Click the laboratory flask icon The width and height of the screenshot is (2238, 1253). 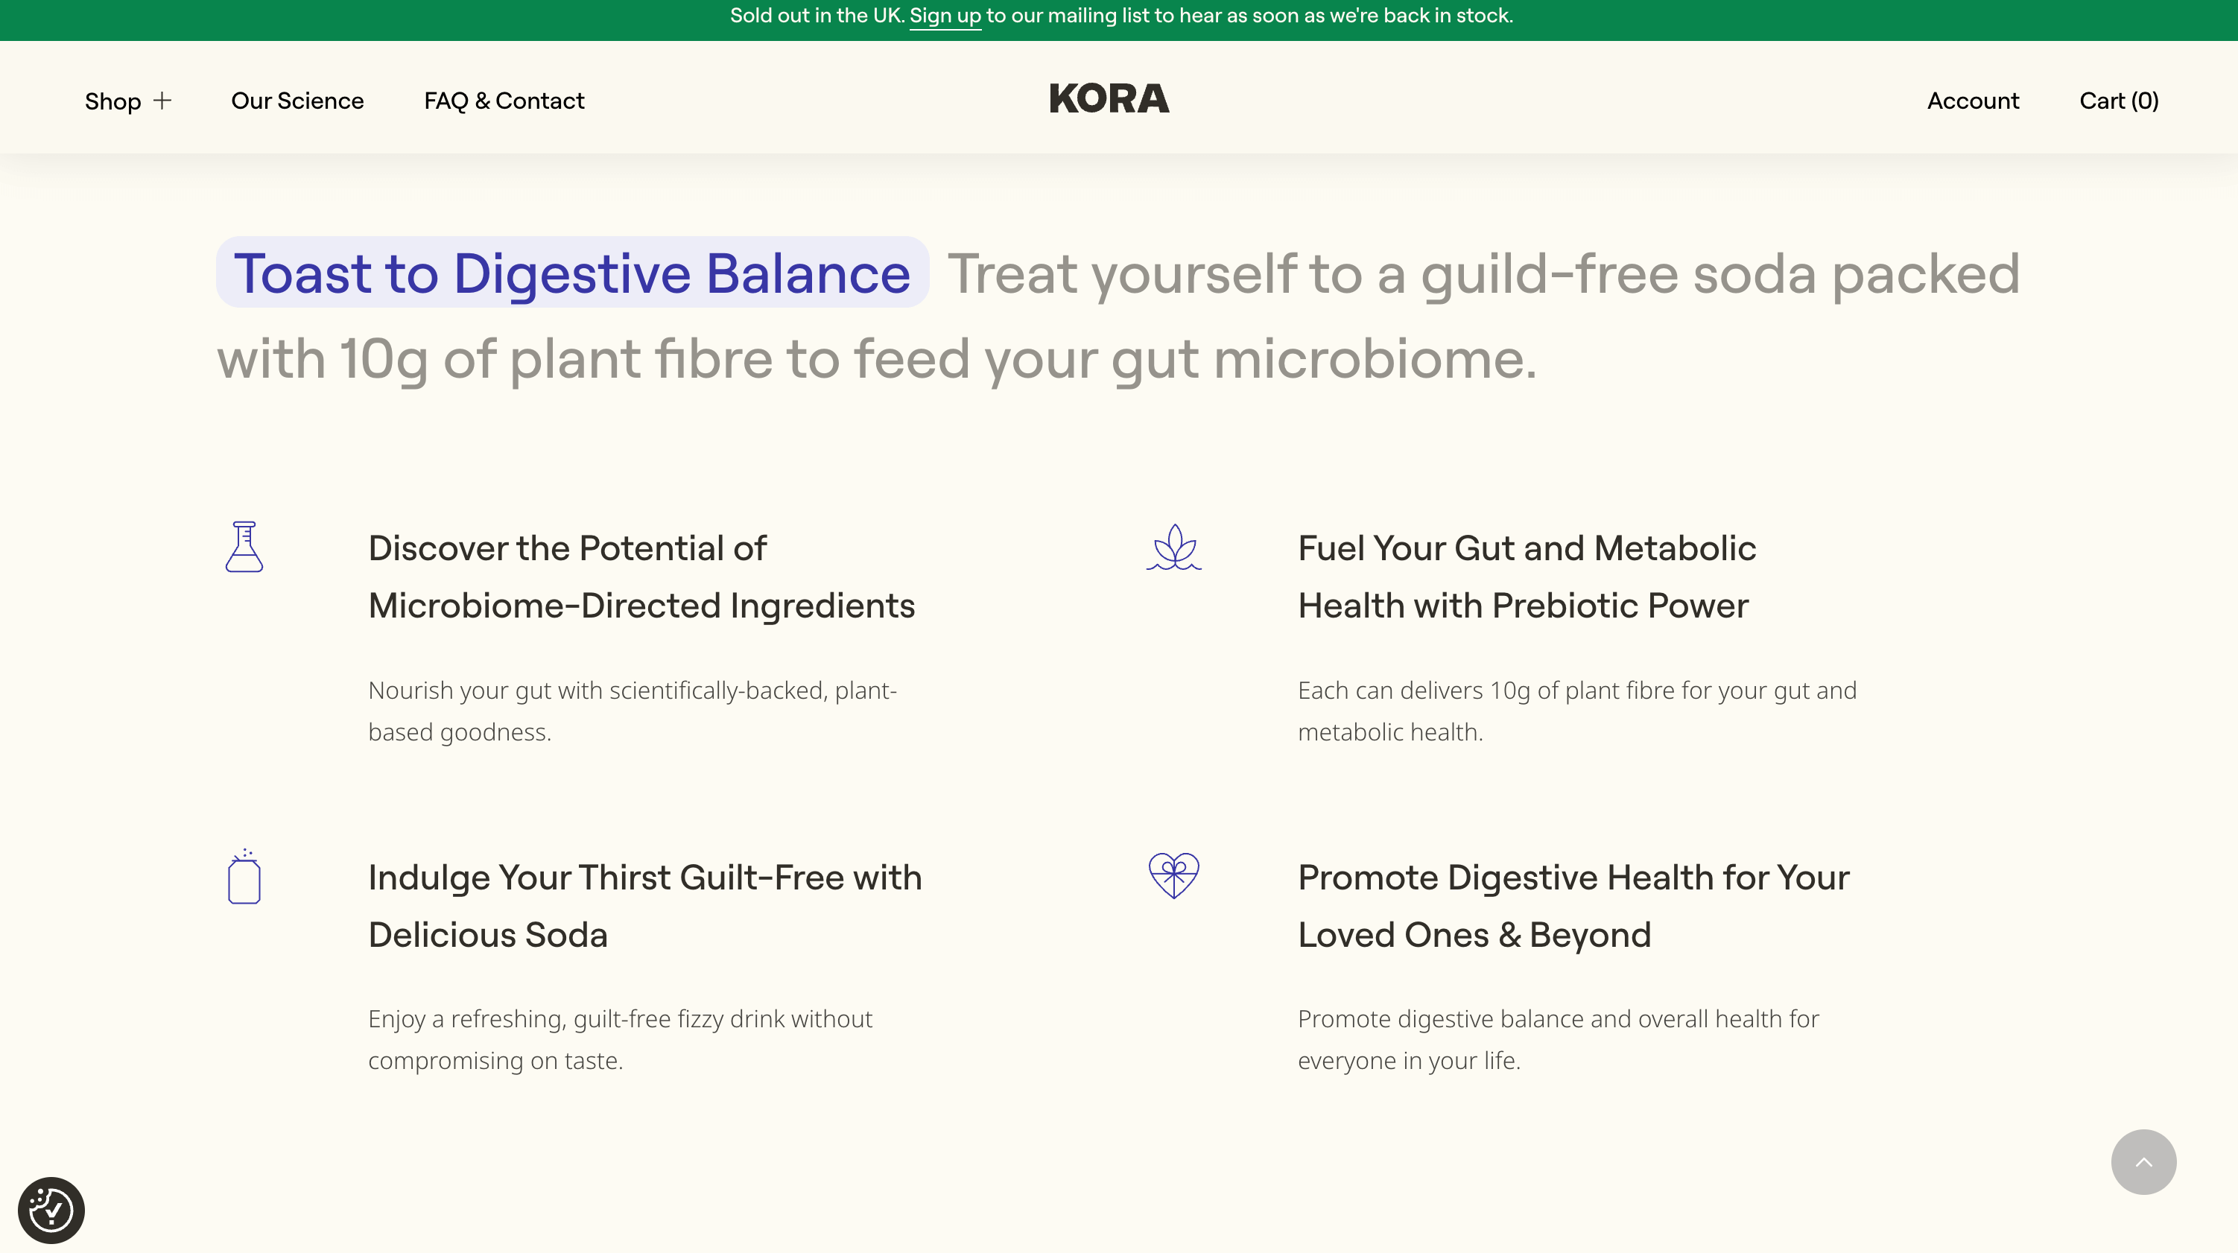pos(244,547)
